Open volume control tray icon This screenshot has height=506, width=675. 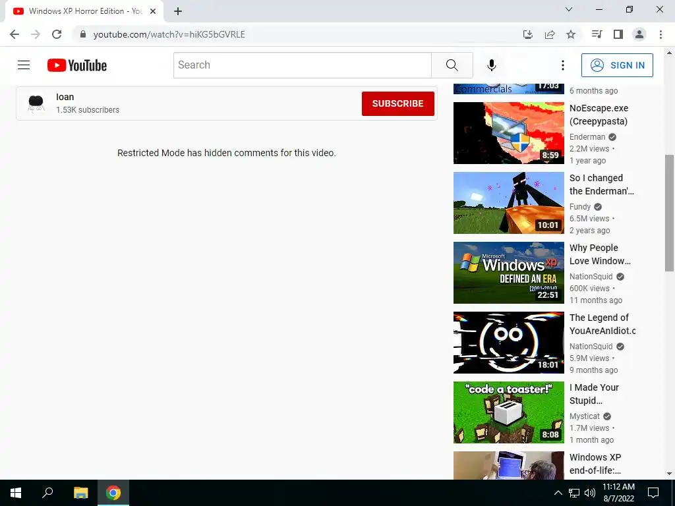click(590, 493)
